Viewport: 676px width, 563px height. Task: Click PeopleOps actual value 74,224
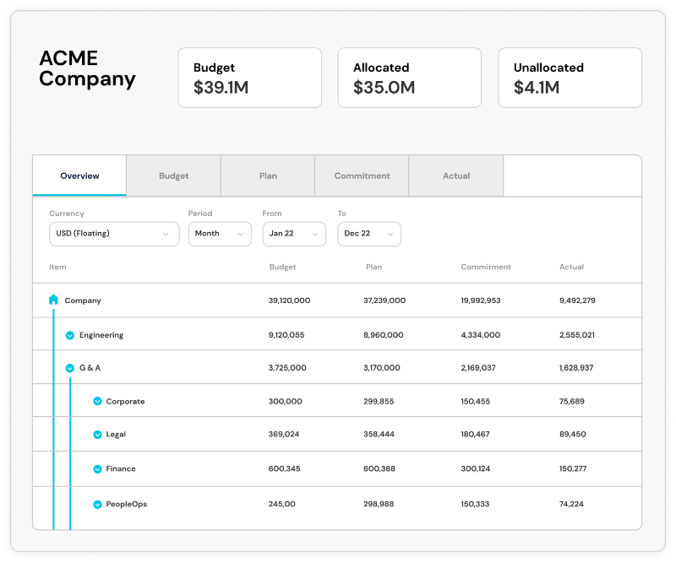pyautogui.click(x=571, y=504)
